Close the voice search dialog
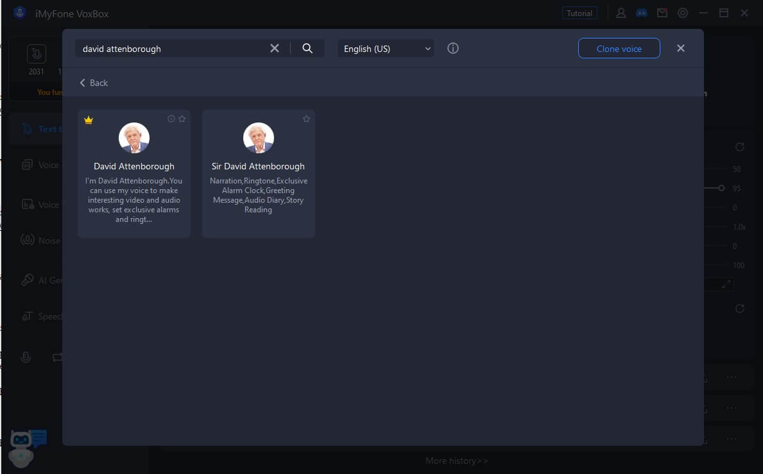The width and height of the screenshot is (763, 474). click(x=681, y=48)
